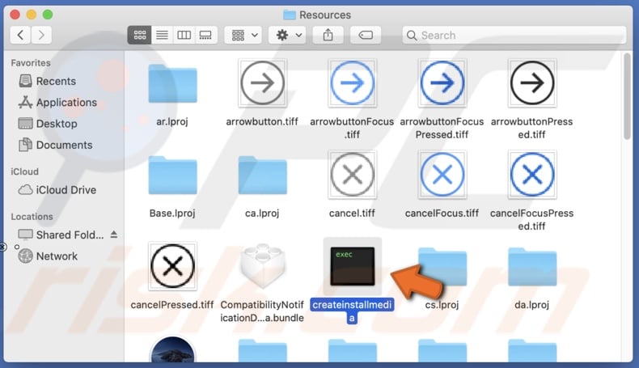
Task: Select the Base.lproj folder icon
Action: tap(173, 176)
